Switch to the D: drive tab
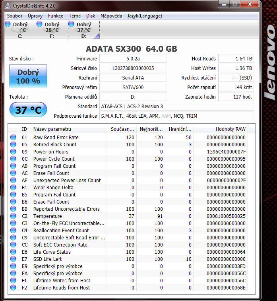The width and height of the screenshot is (277, 301). coord(83,30)
